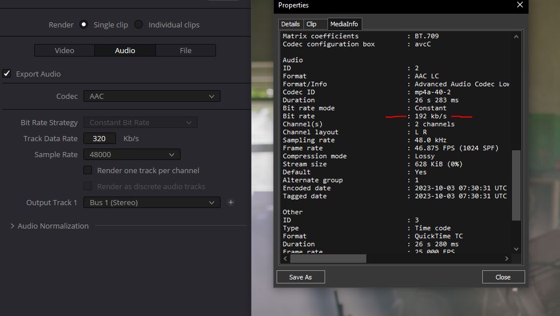Click the 'L R' channel layout value
The height and width of the screenshot is (316, 560).
[421, 132]
